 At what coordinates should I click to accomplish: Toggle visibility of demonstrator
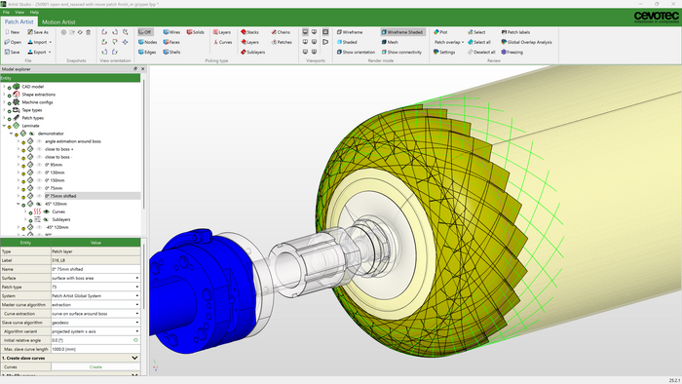(32, 134)
